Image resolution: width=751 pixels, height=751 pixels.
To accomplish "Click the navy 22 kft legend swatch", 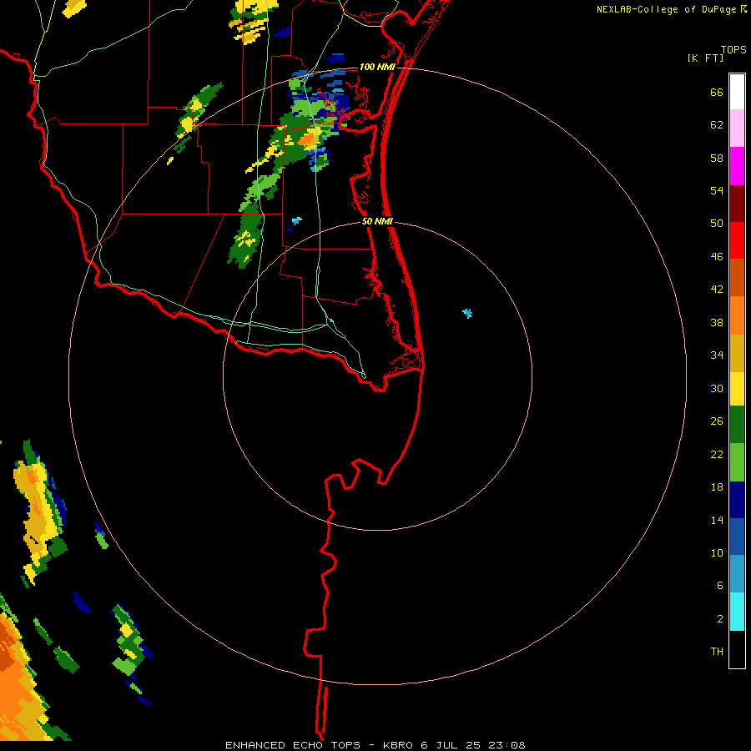I will tap(737, 500).
